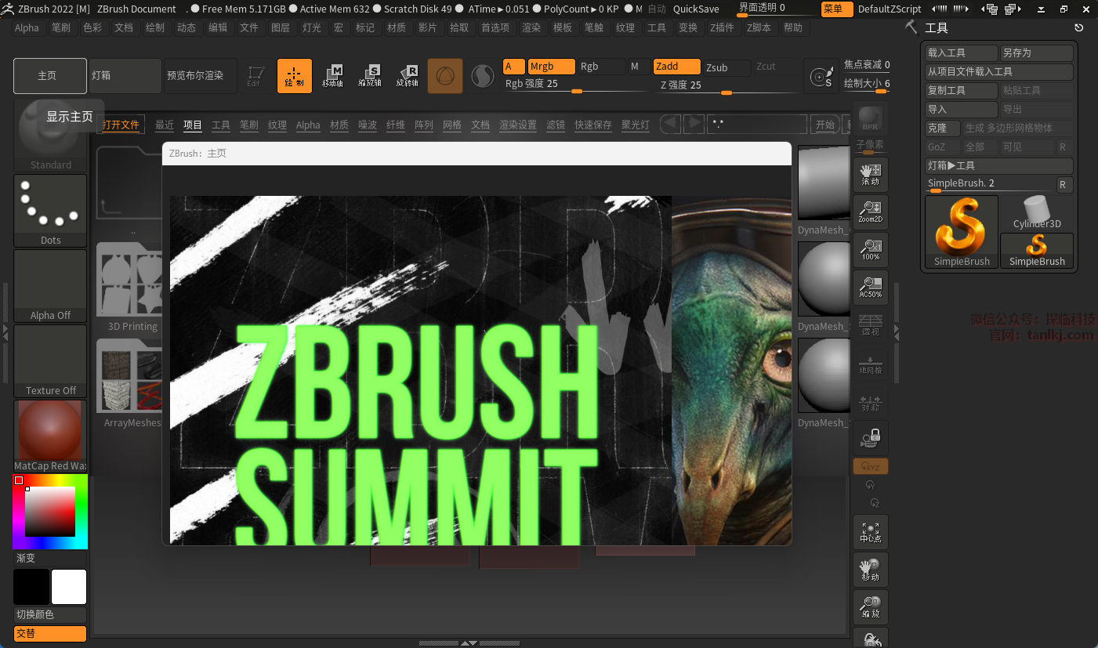Toggle the Rgb paint mode
Image resolution: width=1098 pixels, height=648 pixels.
tap(600, 67)
